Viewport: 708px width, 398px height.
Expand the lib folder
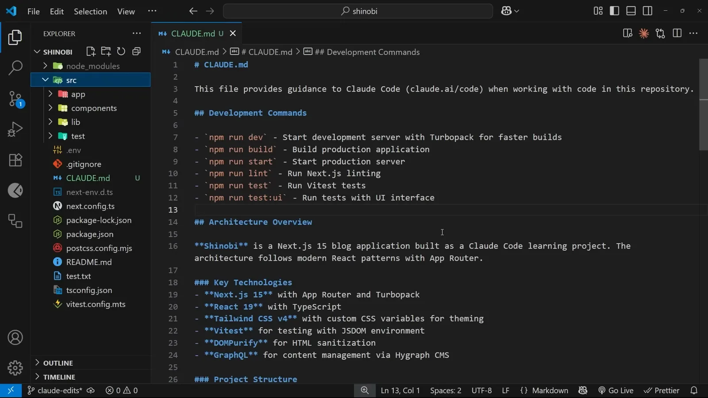tap(50, 122)
